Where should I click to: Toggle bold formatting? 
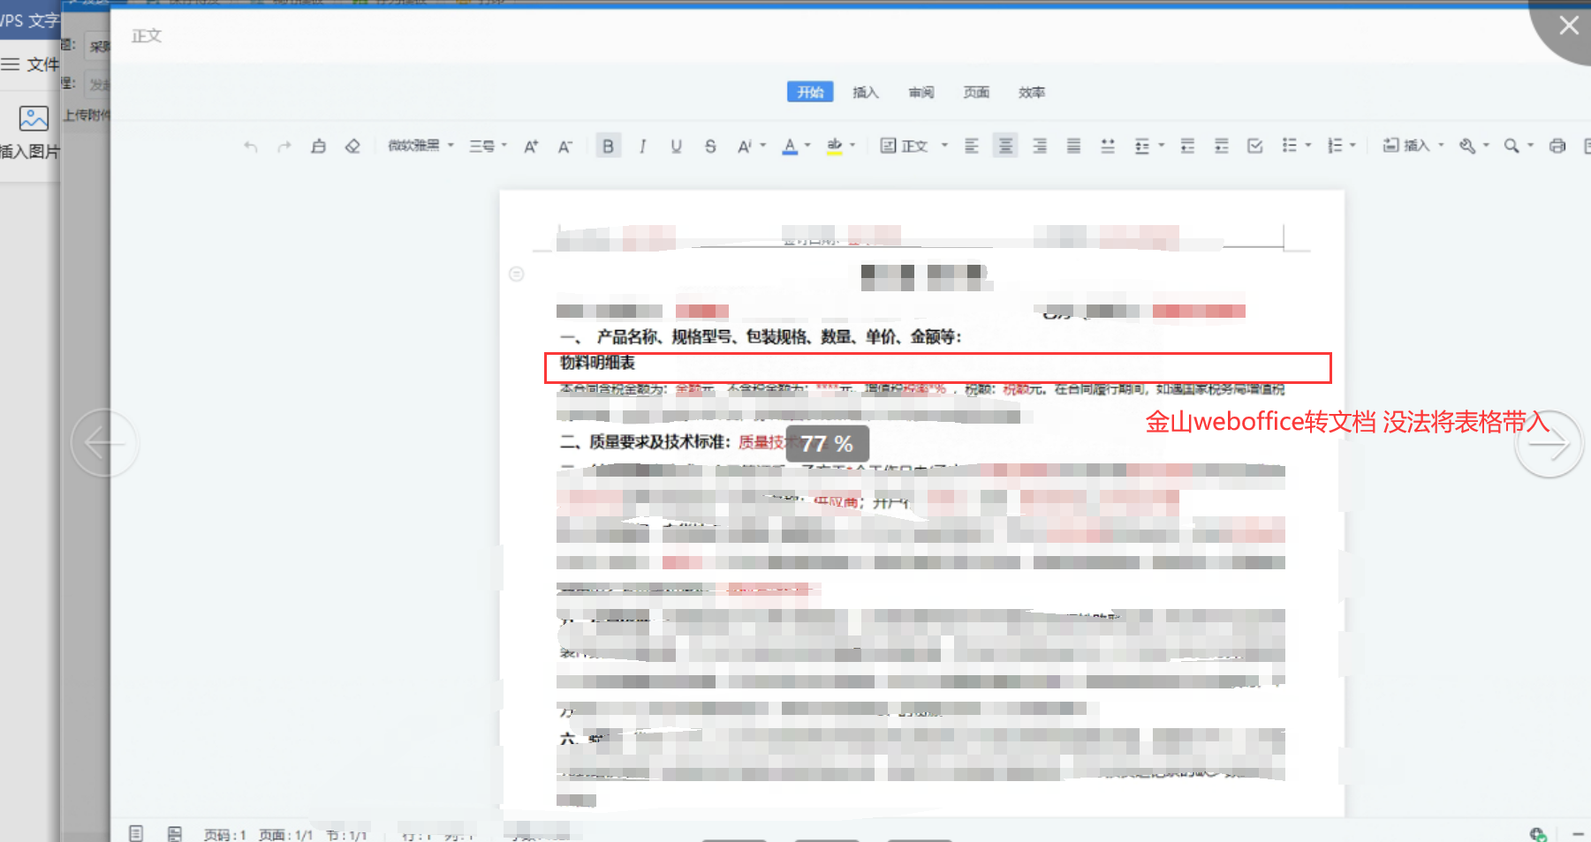pyautogui.click(x=608, y=147)
